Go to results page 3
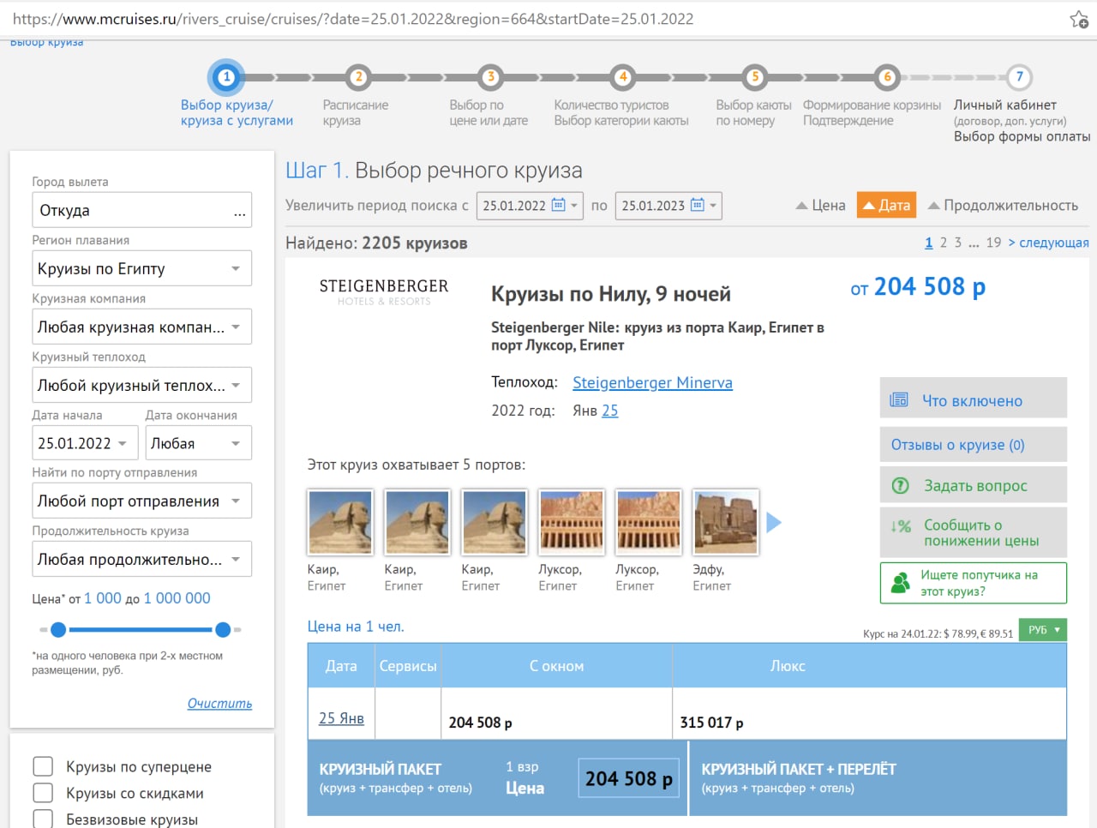The width and height of the screenshot is (1097, 828). 958,243
